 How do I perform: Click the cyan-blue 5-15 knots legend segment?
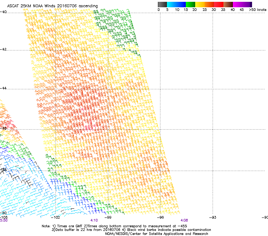[176, 4]
